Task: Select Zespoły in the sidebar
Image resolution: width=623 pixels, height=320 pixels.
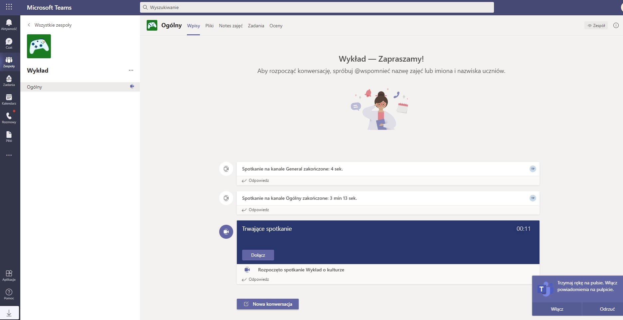Action: click(x=9, y=62)
